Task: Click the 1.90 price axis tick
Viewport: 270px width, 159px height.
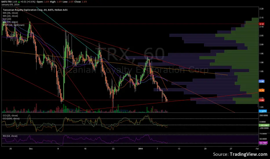Action: 261,62
